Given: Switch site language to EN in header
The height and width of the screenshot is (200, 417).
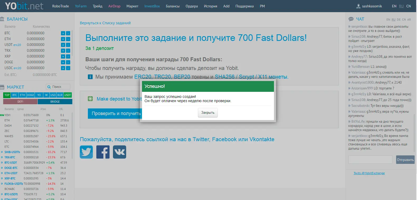Looking at the screenshot, I should 394,6.
